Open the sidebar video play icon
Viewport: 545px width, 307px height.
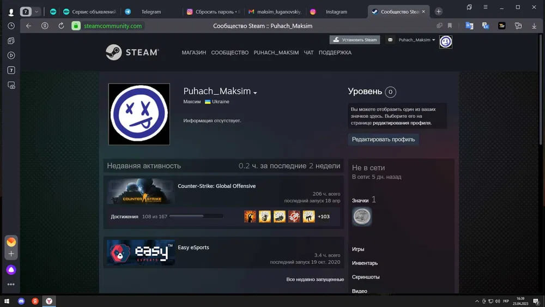point(11,55)
